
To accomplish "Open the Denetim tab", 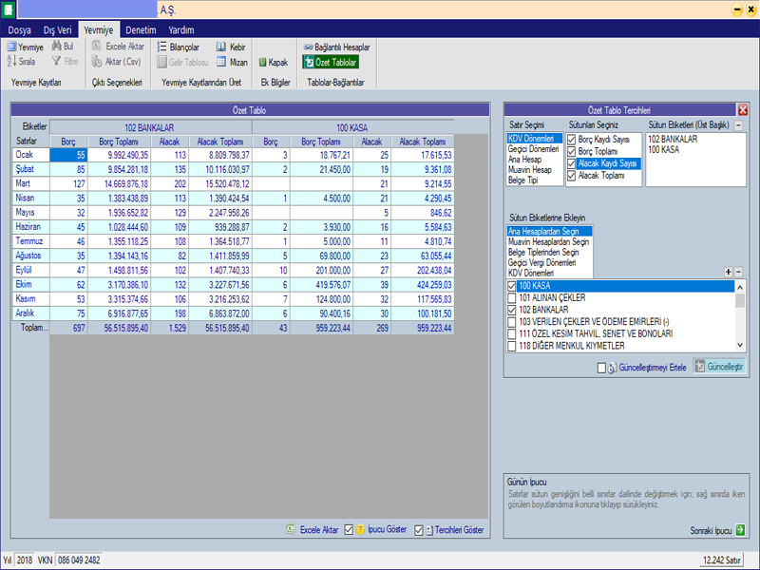I will point(141,30).
